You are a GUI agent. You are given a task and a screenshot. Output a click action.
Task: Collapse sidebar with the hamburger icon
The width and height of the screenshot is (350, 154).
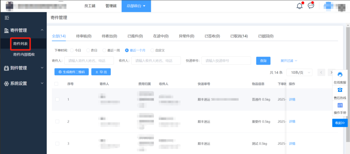(x=7, y=17)
